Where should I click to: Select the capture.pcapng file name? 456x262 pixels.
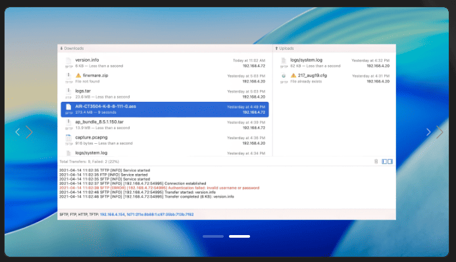(x=91, y=137)
